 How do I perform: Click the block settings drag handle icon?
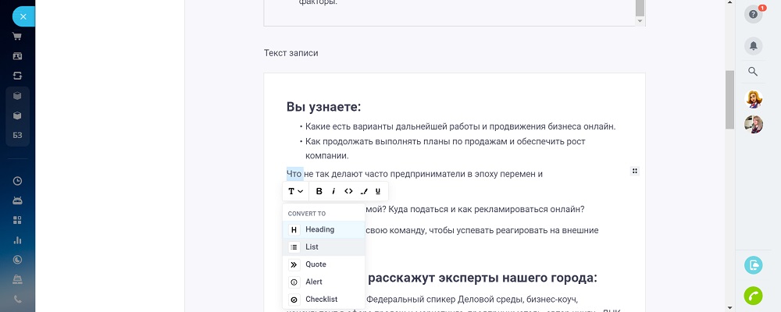click(x=635, y=171)
